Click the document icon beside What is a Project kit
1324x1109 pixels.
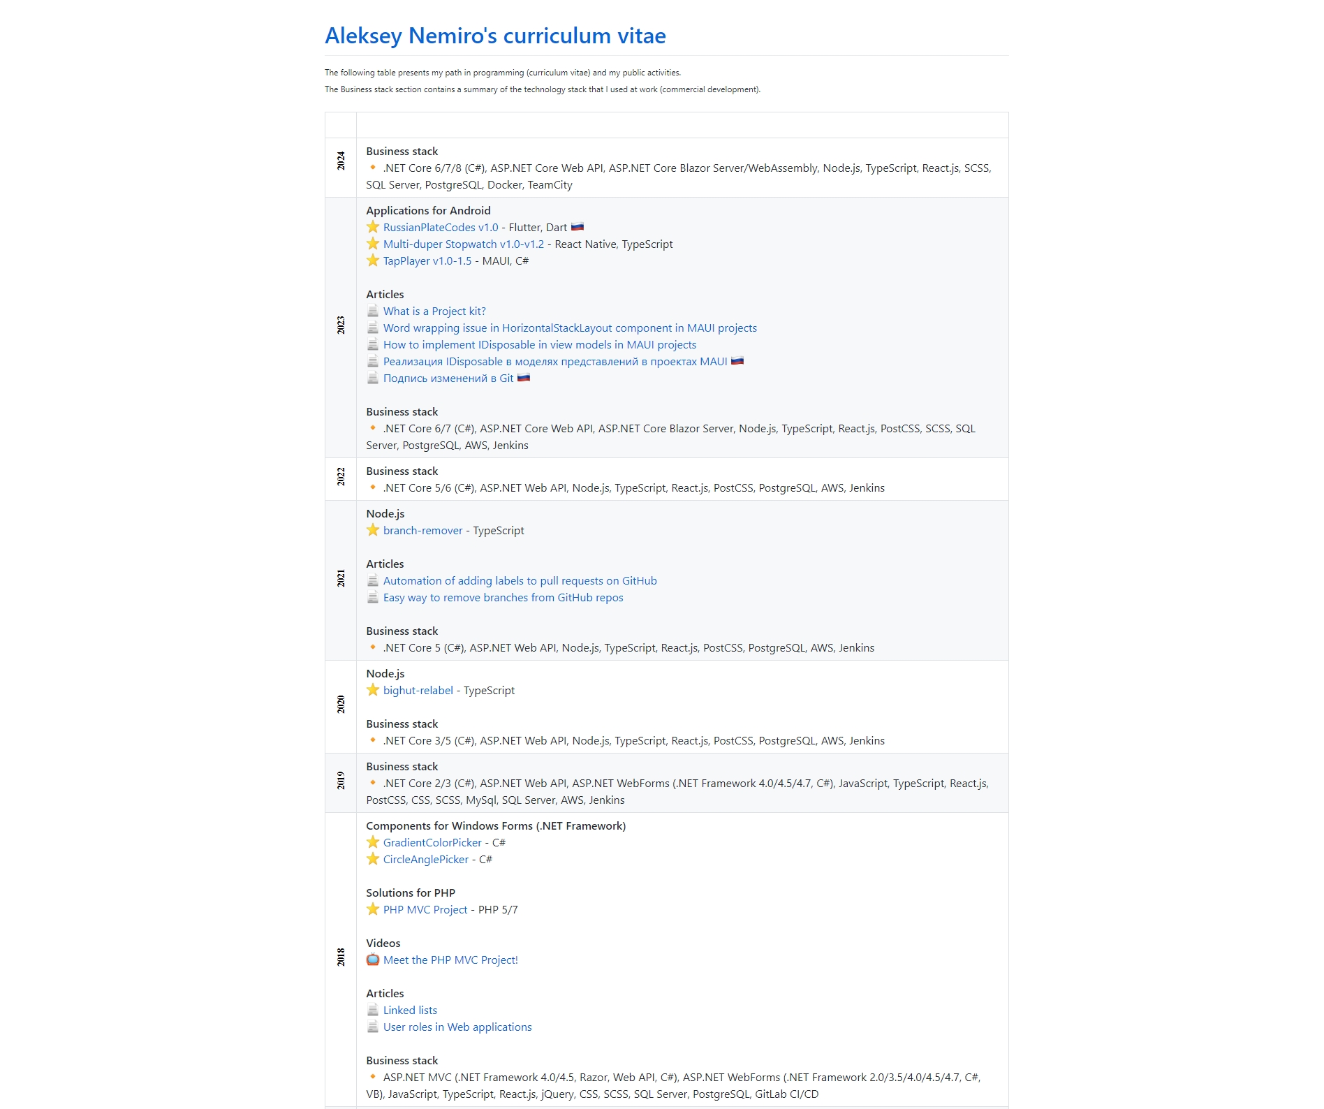(x=373, y=311)
